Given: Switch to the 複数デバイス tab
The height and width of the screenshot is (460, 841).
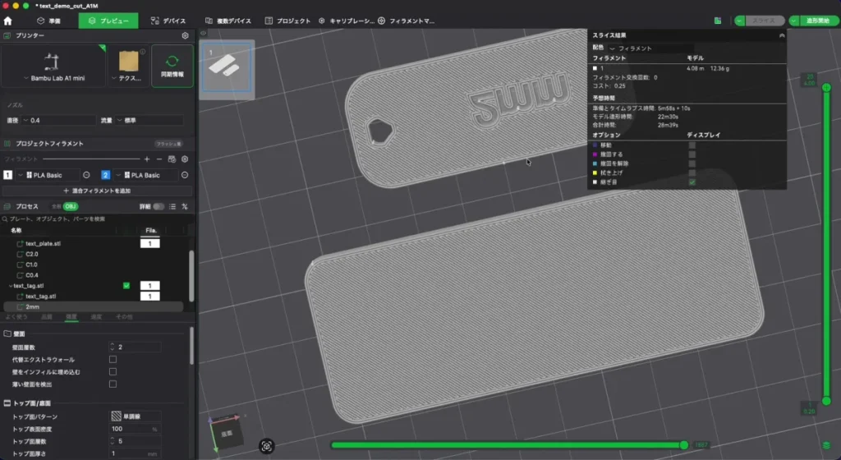Looking at the screenshot, I should (228, 21).
